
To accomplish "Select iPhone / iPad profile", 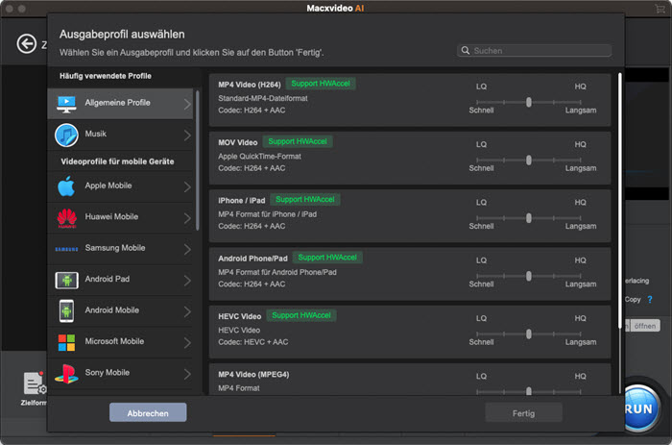I will [410, 216].
